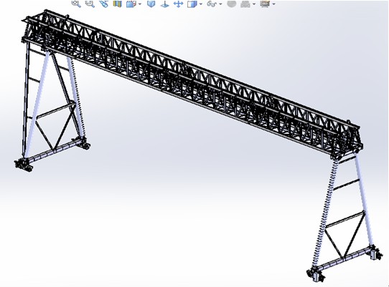The image size is (389, 287).
Task: Open the View Settings dropdown arrow
Action: click(x=273, y=4)
